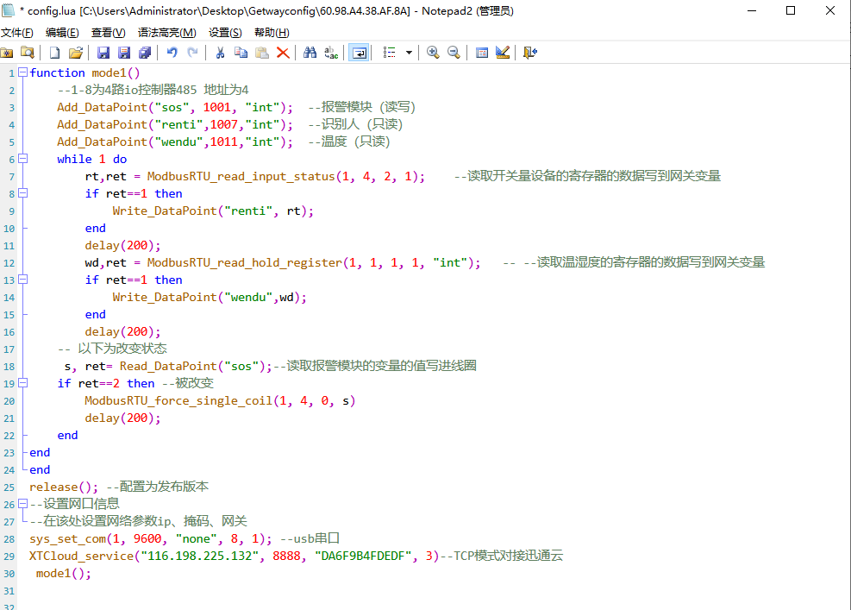Viewport: 851px width, 610px height.
Task: Click the Exit door icon in toolbar
Action: point(530,53)
